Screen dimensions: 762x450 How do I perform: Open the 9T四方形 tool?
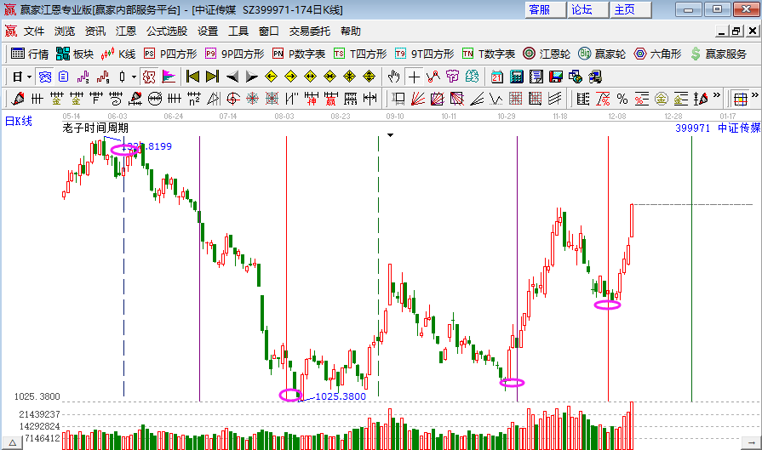click(x=424, y=54)
